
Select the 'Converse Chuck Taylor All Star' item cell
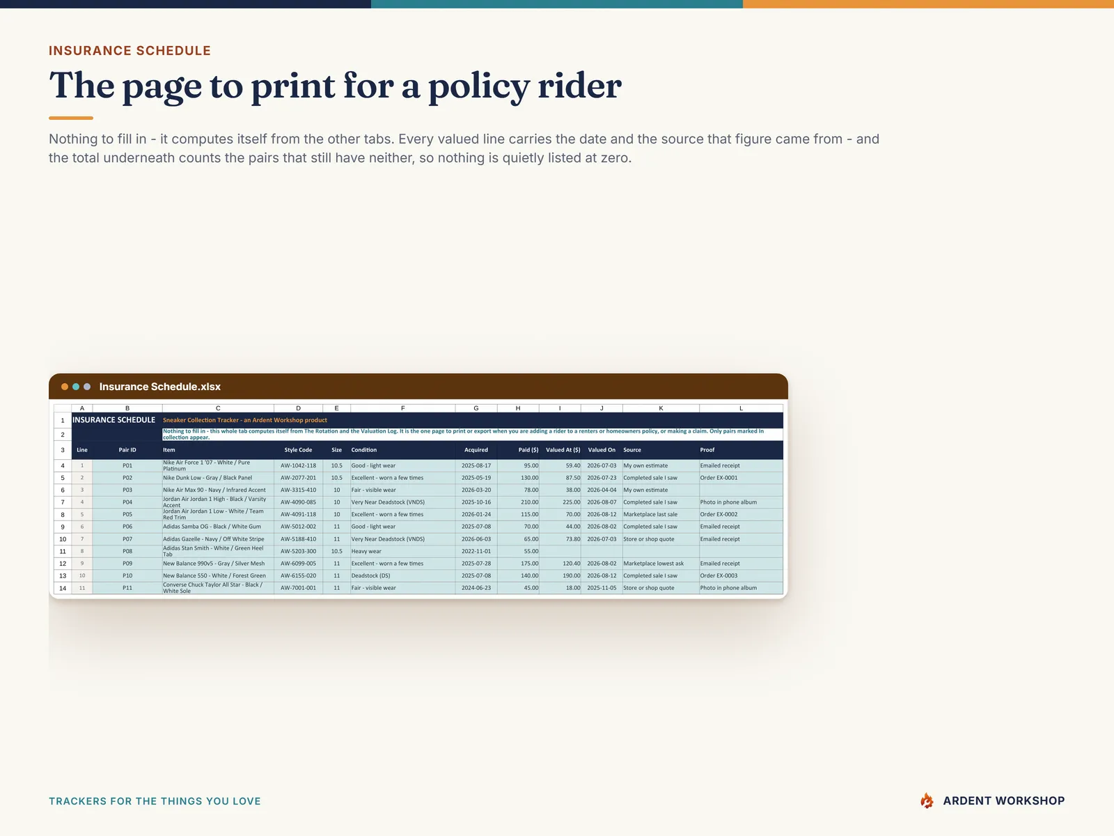[218, 588]
